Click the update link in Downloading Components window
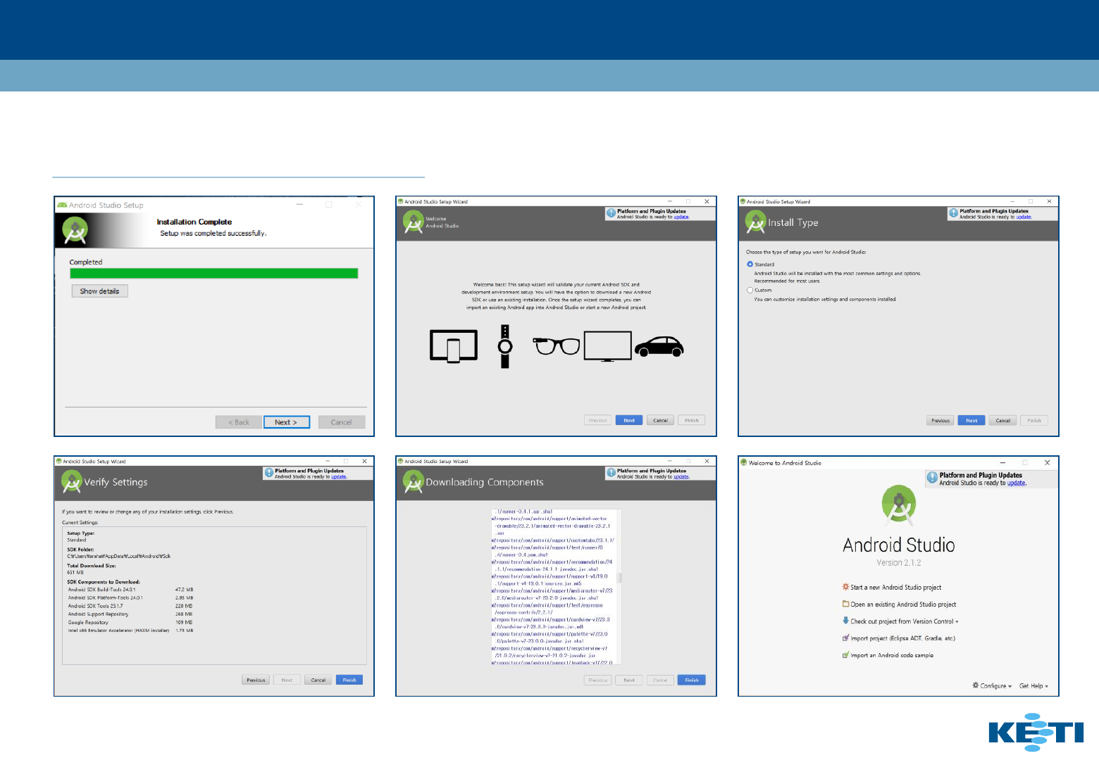This screenshot has height=760, width=1099. tap(681, 476)
